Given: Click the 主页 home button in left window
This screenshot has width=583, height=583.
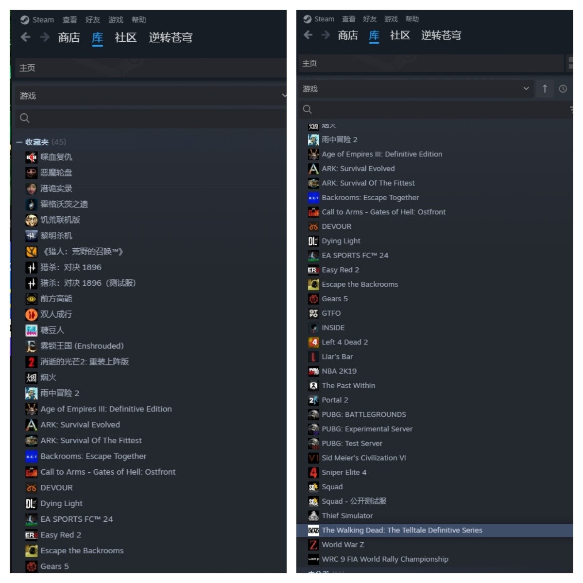Looking at the screenshot, I should 151,68.
